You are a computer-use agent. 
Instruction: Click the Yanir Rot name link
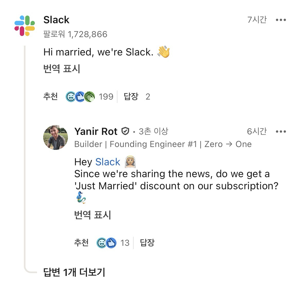pos(96,132)
